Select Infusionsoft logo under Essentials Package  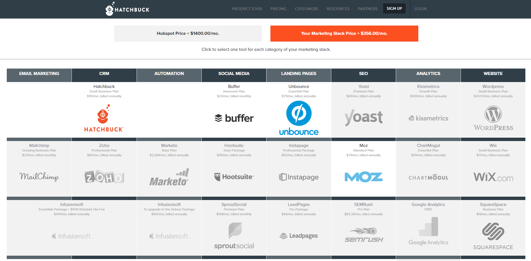click(x=72, y=236)
